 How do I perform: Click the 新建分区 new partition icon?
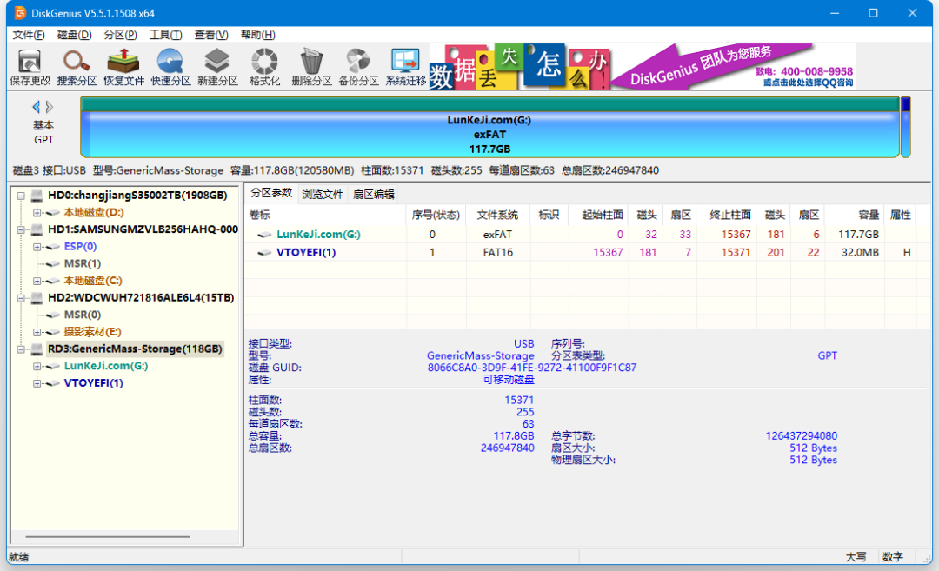[x=217, y=67]
